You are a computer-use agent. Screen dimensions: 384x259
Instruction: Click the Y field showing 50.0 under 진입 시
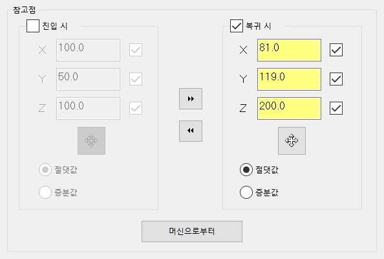(88, 79)
